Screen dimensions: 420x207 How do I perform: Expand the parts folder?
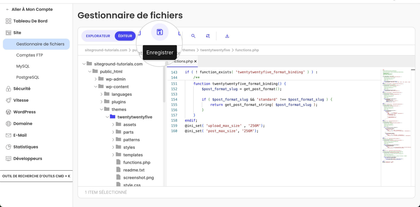(x=113, y=132)
